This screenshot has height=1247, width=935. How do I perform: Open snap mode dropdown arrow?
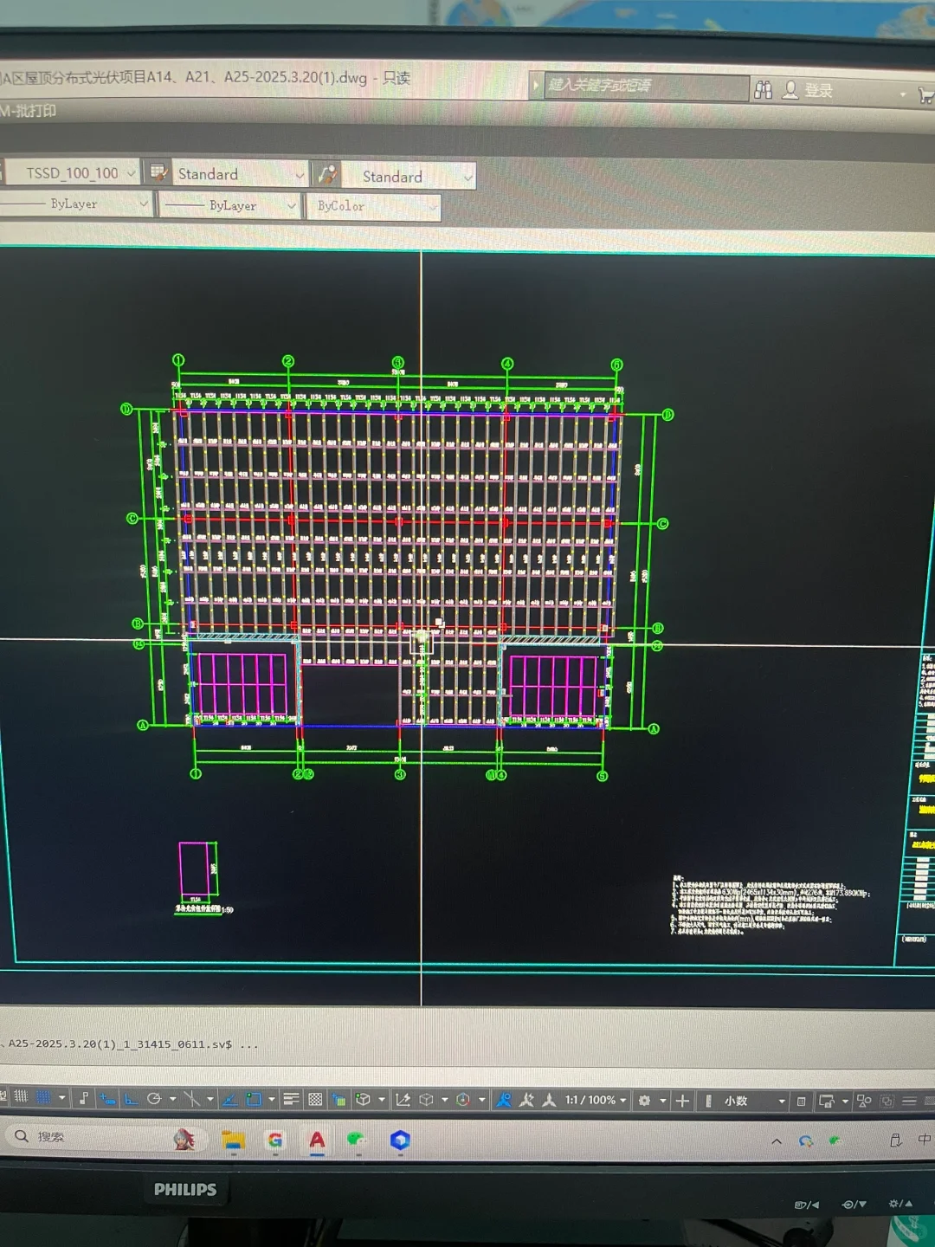[62, 1097]
